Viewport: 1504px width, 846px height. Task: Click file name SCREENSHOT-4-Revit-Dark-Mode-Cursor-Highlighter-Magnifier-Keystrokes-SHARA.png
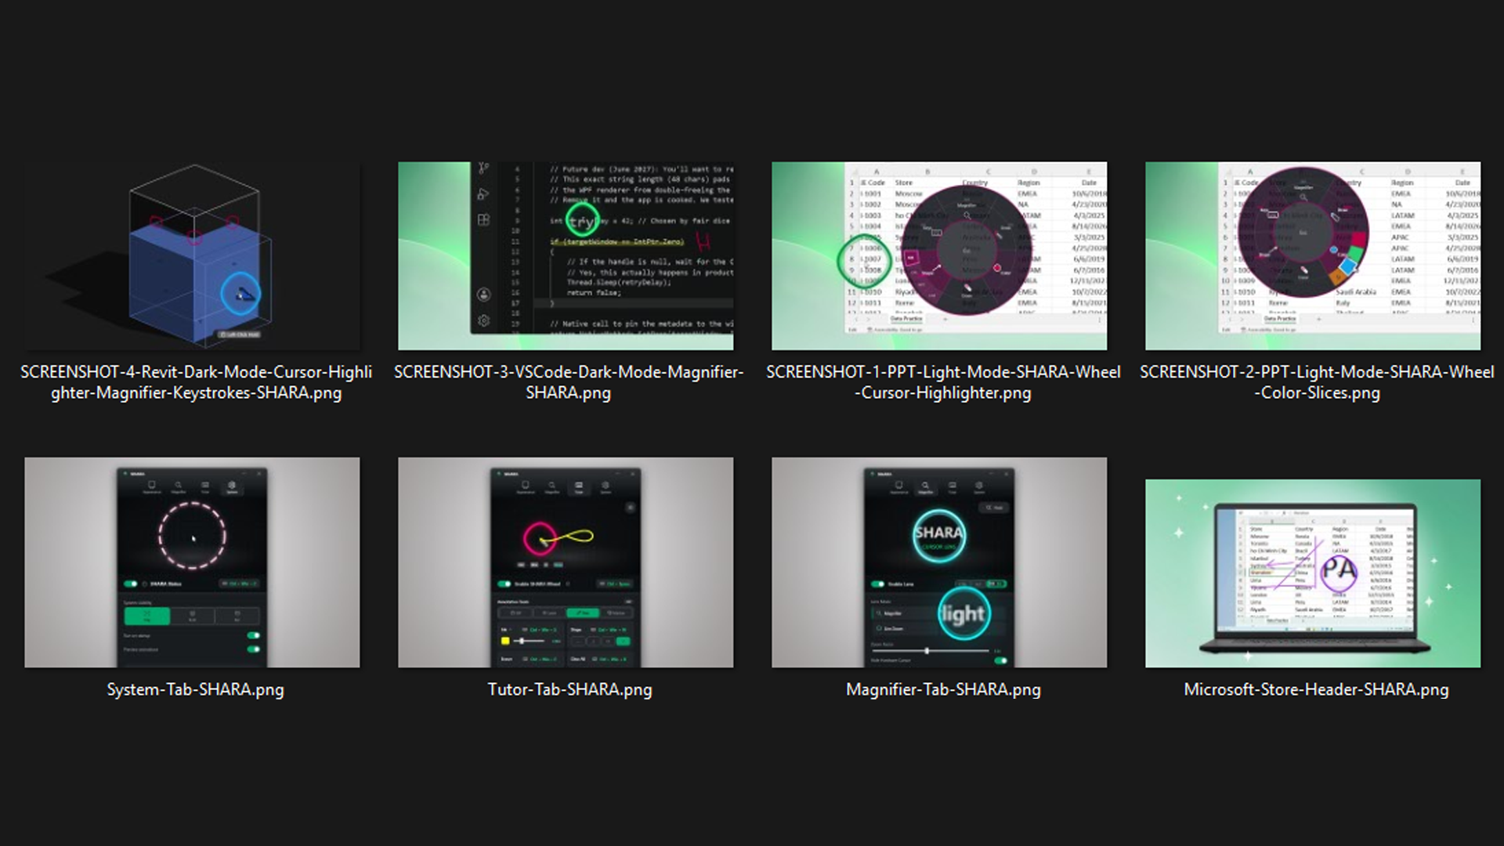[196, 382]
